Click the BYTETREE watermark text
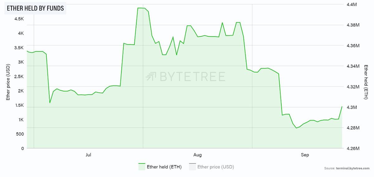This screenshot has height=177, width=374. 192,76
